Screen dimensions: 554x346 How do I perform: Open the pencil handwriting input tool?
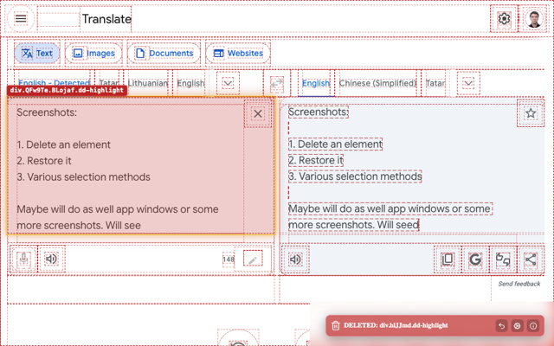coord(253,259)
